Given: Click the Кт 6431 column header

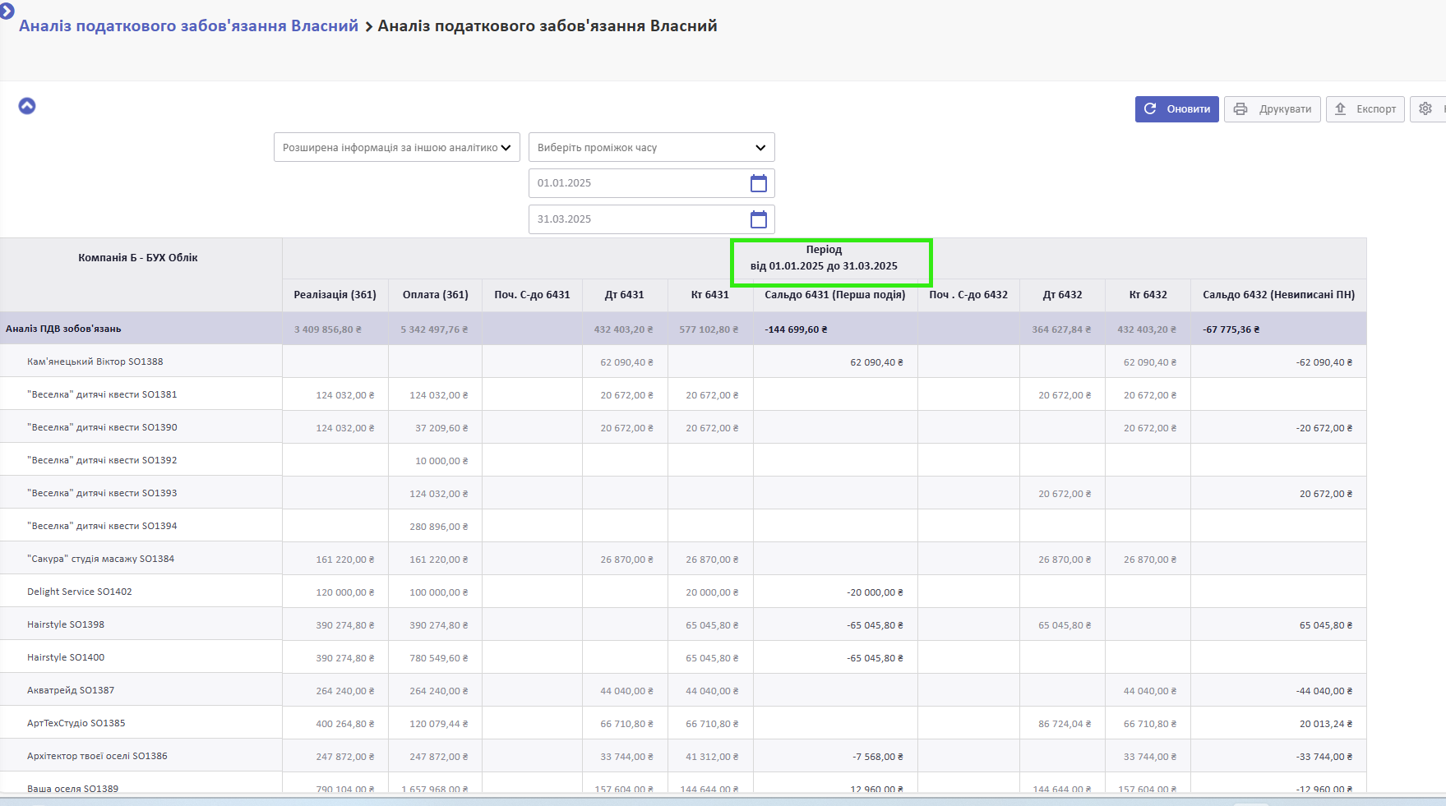Looking at the screenshot, I should (x=710, y=295).
